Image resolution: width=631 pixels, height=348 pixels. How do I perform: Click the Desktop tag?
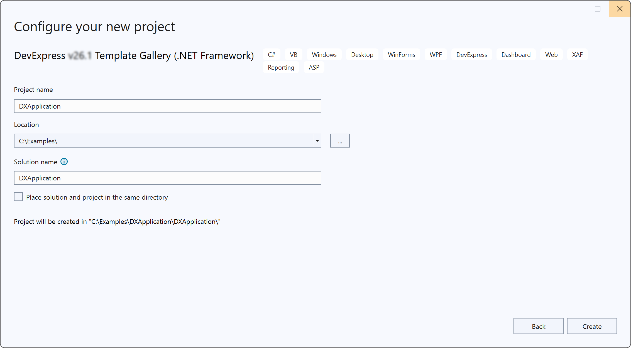point(362,55)
